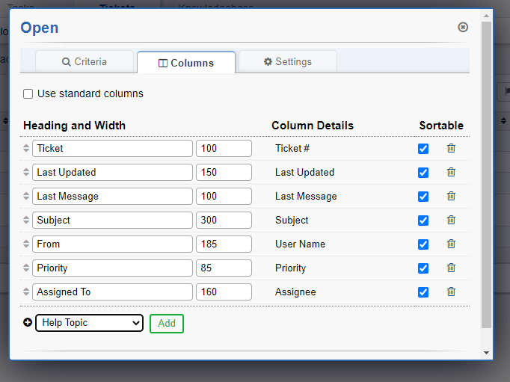Click trash icon for Last Updated row
Screen dimensions: 510x382
point(451,173)
